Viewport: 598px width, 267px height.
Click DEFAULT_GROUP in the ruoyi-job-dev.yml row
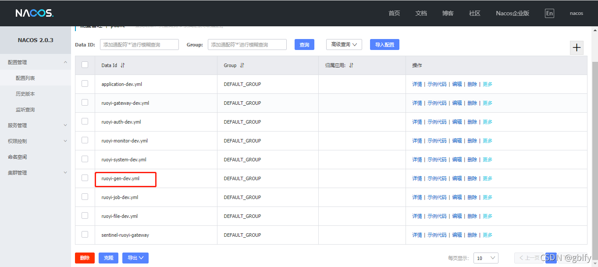[242, 197]
